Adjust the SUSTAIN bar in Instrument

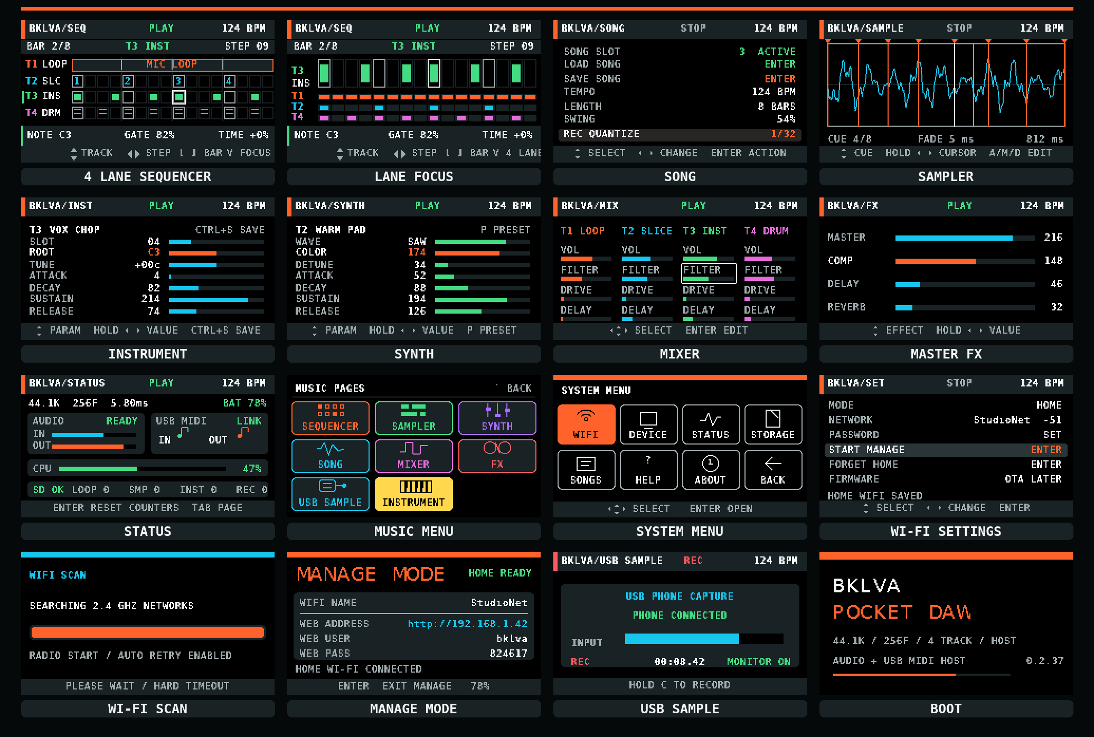click(x=216, y=300)
